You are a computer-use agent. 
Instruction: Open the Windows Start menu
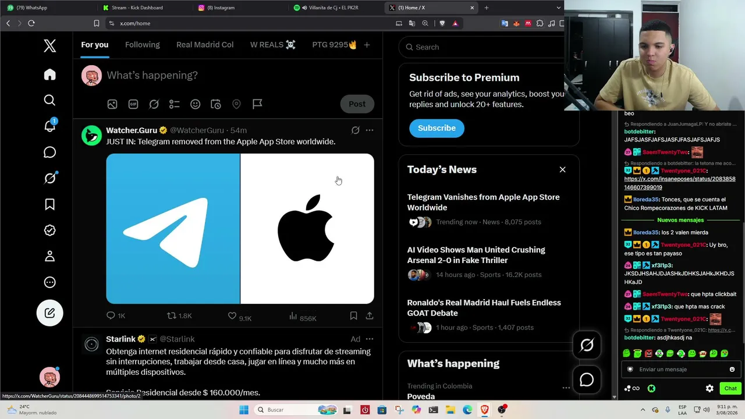tap(244, 410)
